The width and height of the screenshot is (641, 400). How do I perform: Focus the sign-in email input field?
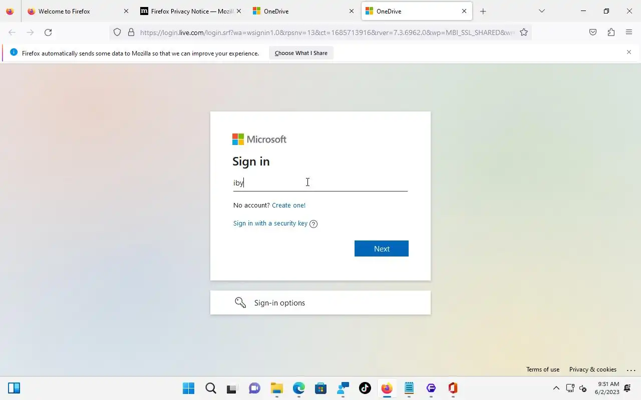click(x=320, y=182)
